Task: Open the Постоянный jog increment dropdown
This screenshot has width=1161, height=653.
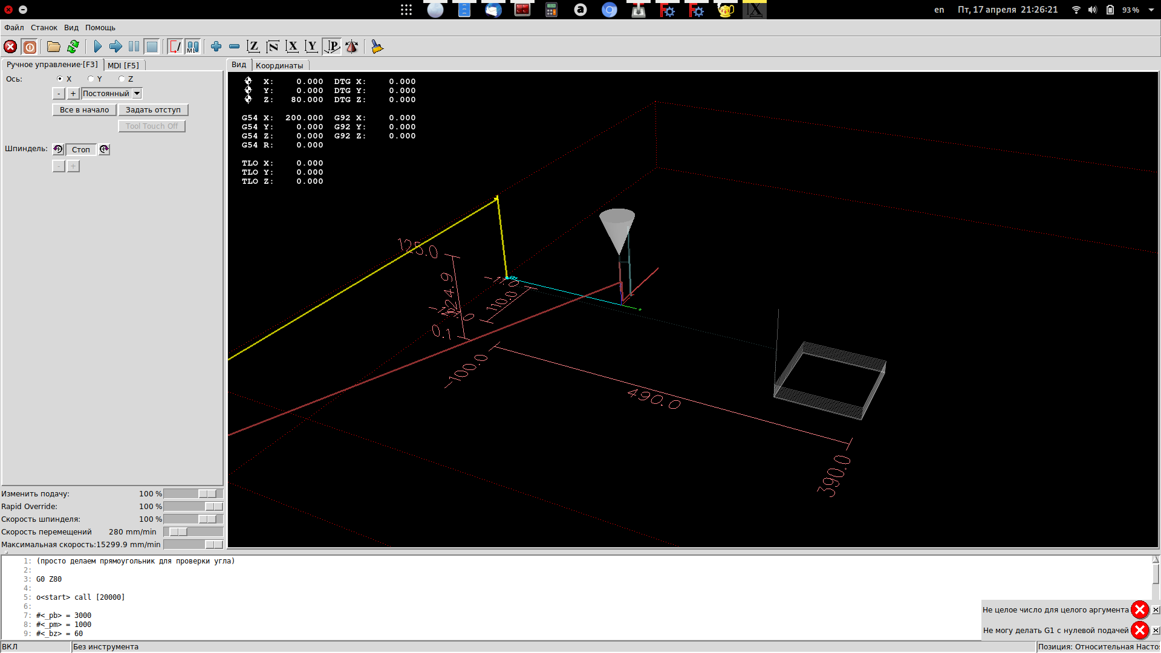Action: 137,93
